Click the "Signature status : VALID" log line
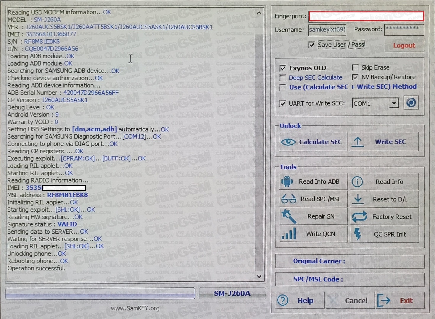This screenshot has width=435, height=319. coord(42,224)
